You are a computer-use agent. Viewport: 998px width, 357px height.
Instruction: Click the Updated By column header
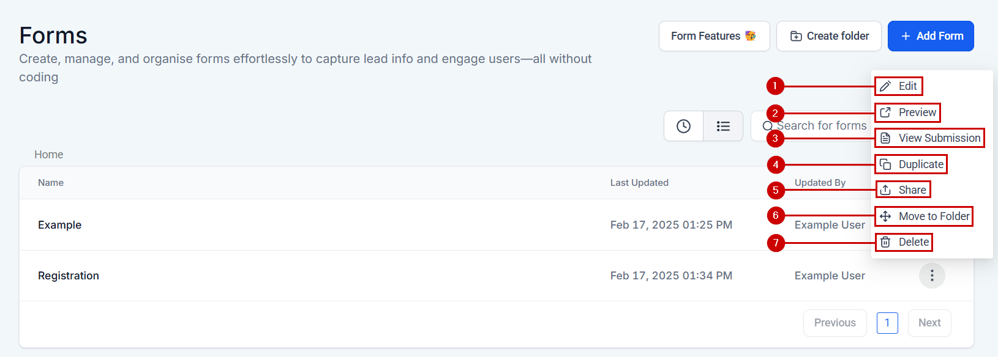coord(820,183)
